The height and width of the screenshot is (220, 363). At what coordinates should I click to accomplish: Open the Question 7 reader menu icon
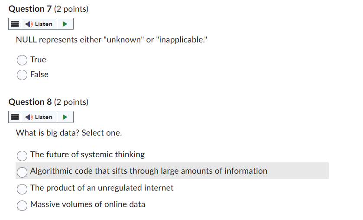pos(14,24)
